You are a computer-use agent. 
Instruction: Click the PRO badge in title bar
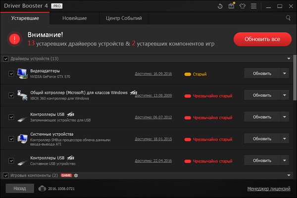pyautogui.click(x=56, y=6)
